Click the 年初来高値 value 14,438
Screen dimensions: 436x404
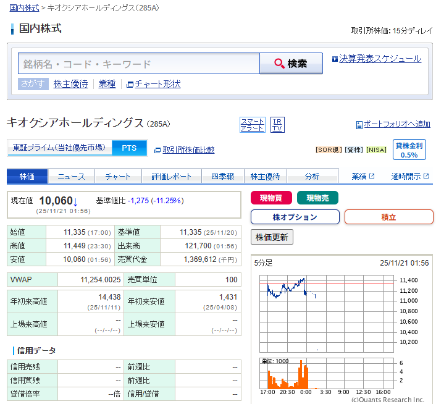tap(109, 297)
